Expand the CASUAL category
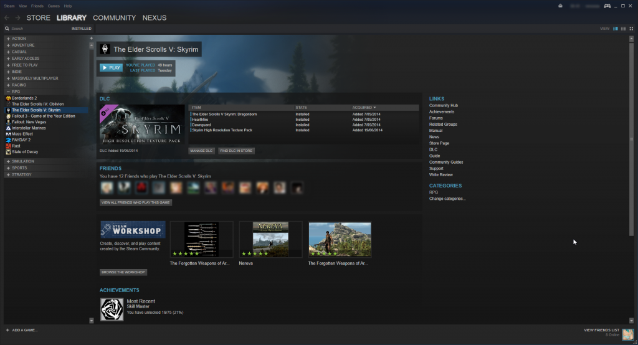Image resolution: width=638 pixels, height=345 pixels. point(8,52)
